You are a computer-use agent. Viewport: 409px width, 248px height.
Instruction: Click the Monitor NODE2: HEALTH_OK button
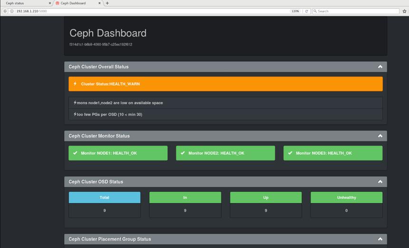click(225, 153)
